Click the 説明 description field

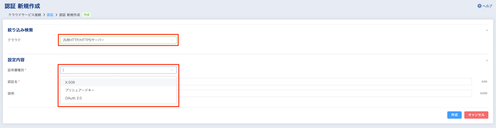point(323,94)
